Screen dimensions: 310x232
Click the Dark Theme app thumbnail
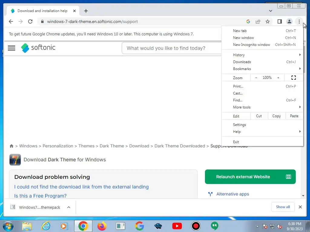click(x=15, y=159)
